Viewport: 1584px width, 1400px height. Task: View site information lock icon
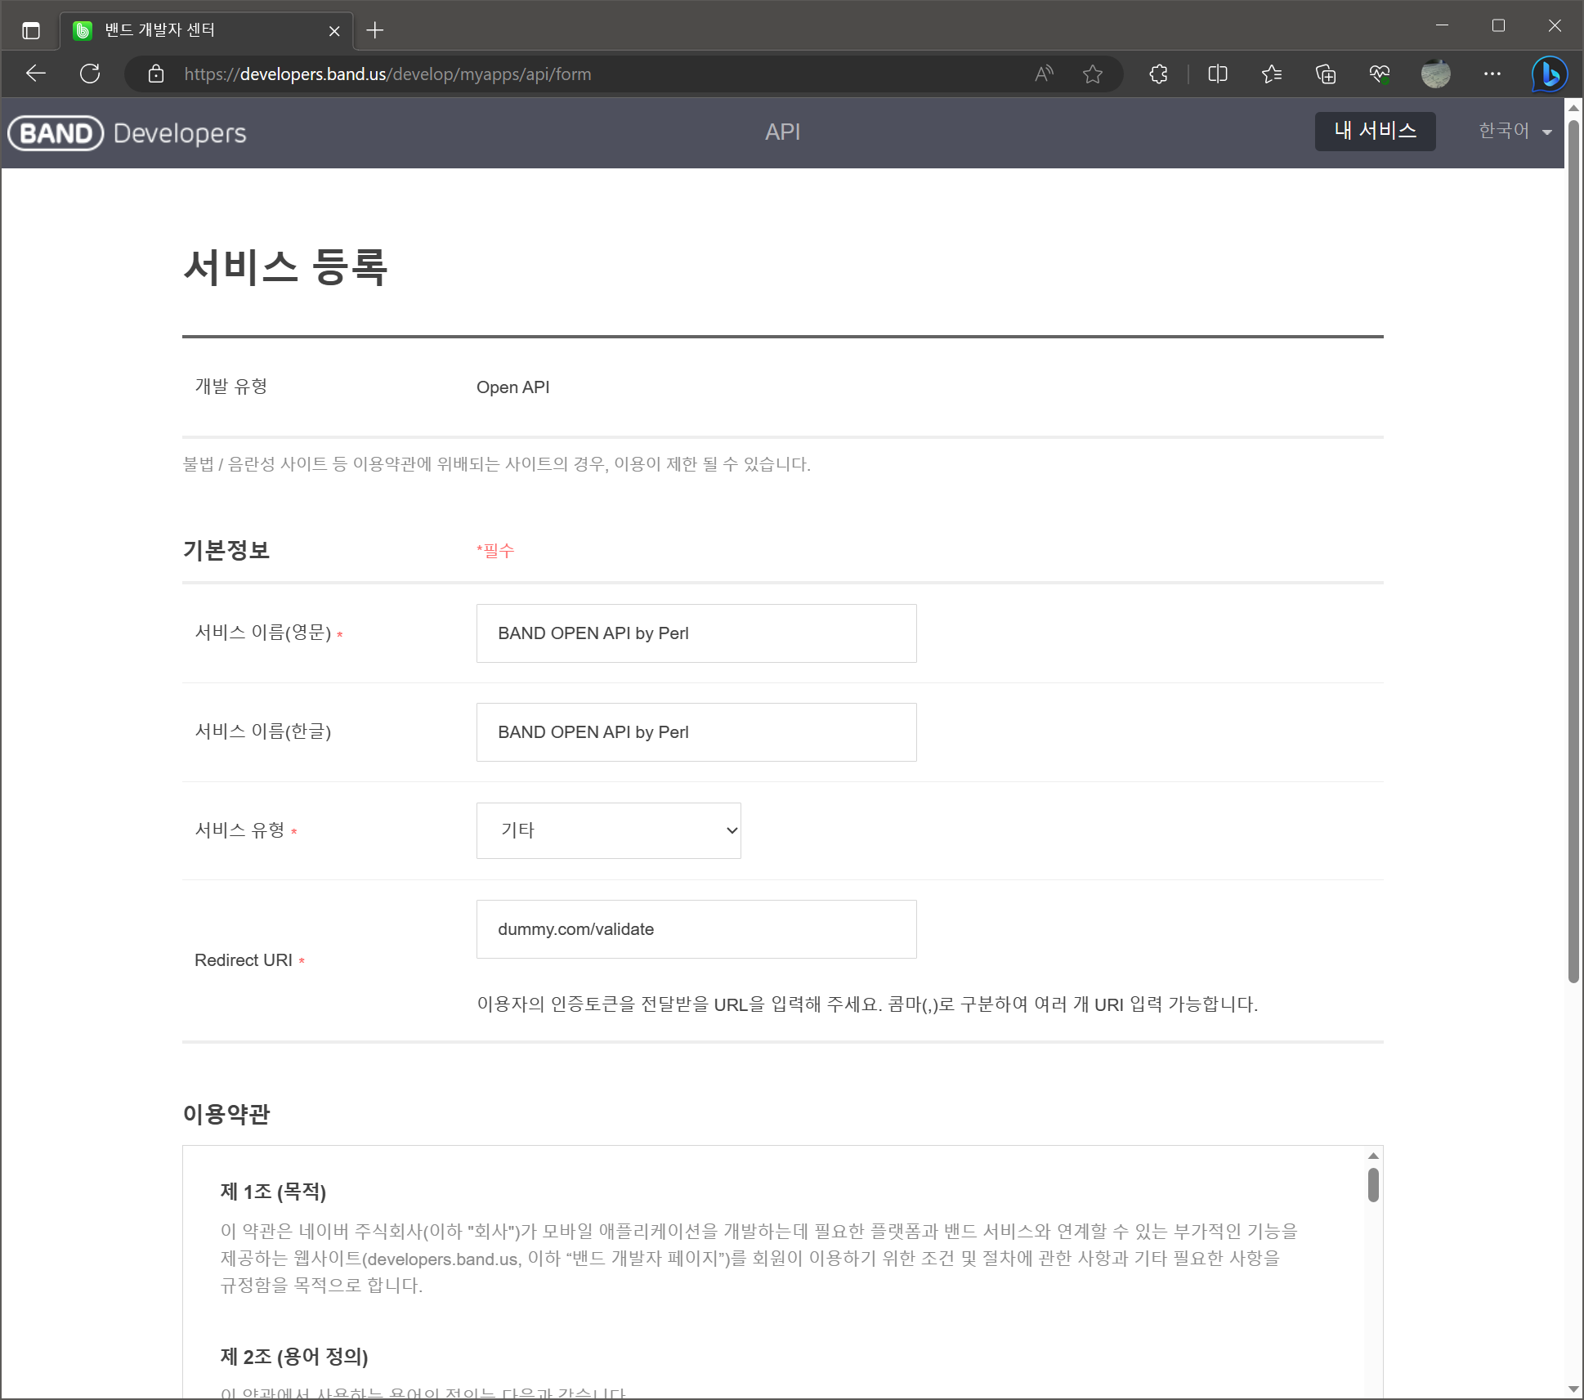[156, 74]
